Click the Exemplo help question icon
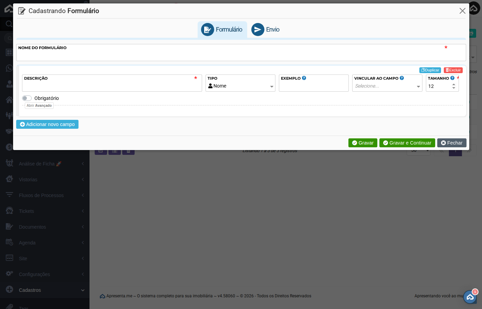The width and height of the screenshot is (482, 309). (304, 78)
